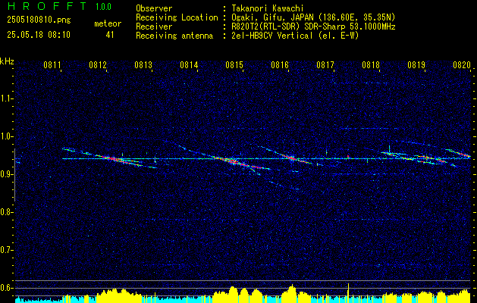477x303 pixels.
Task: Click the 2el-HB9CV Vertical antenna text
Action: (x=295, y=36)
